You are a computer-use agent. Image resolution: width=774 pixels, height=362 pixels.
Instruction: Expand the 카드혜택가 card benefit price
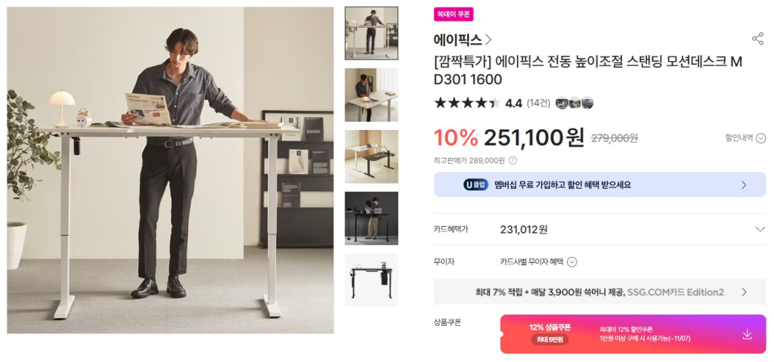click(x=760, y=229)
